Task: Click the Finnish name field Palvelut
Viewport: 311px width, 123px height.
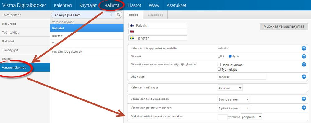Action: coord(158,25)
